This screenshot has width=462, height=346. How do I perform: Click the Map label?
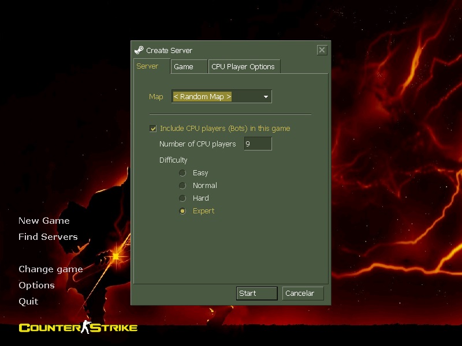click(x=156, y=97)
